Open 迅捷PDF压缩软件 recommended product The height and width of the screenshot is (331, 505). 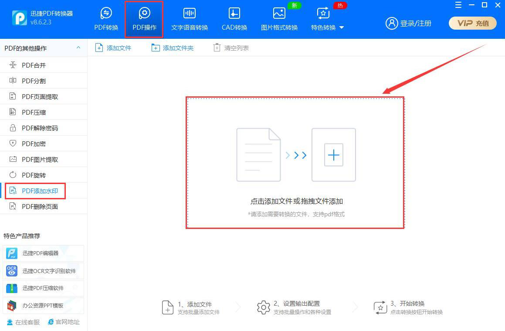tap(43, 288)
